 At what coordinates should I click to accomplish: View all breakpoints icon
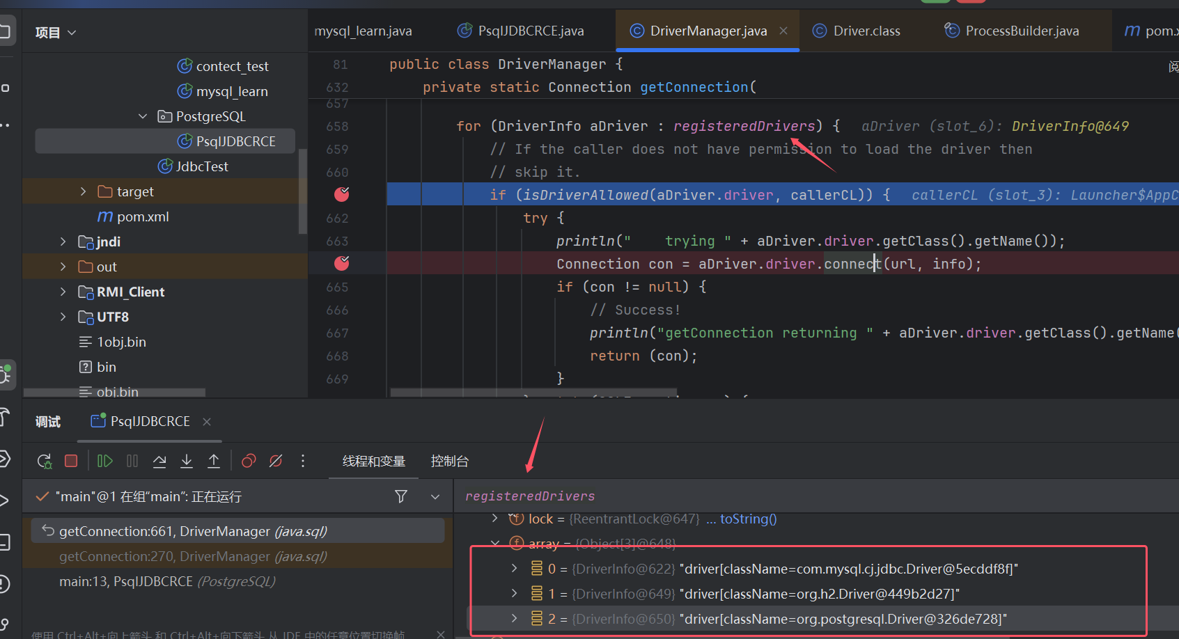point(249,461)
